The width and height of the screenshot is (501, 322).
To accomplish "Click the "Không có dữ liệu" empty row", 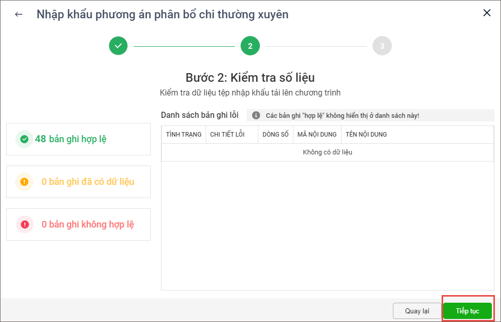I will coord(327,152).
